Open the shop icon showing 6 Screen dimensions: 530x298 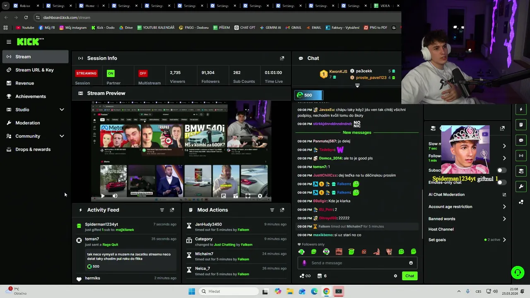322,276
